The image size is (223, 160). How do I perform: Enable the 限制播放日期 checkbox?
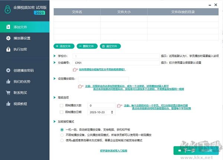(61, 112)
